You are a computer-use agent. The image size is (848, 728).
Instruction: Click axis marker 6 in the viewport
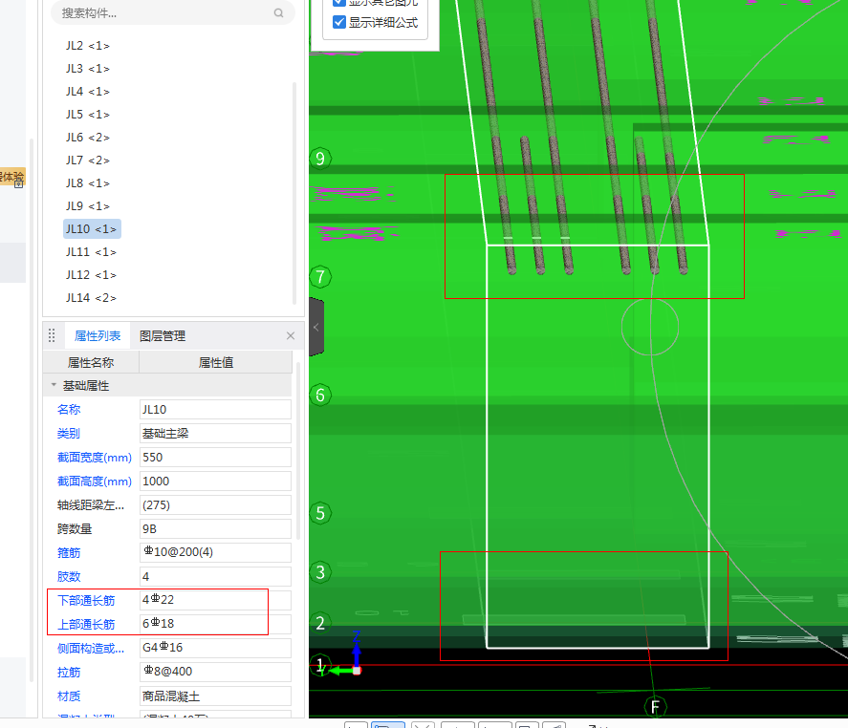tap(321, 395)
